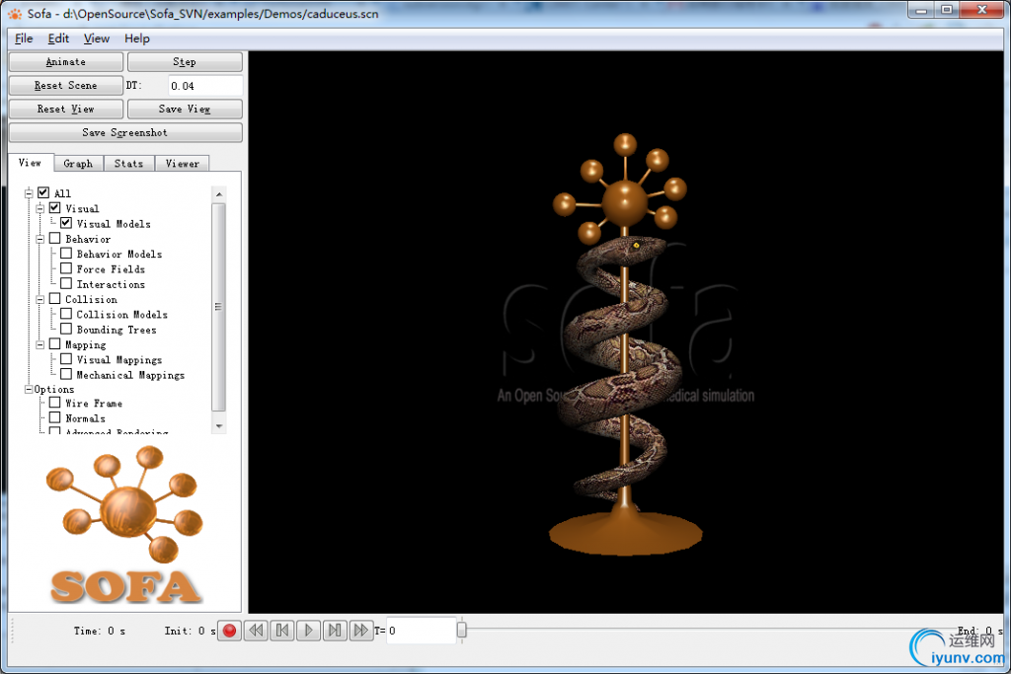Collapse the Collision tree node
The image size is (1011, 674).
click(39, 299)
